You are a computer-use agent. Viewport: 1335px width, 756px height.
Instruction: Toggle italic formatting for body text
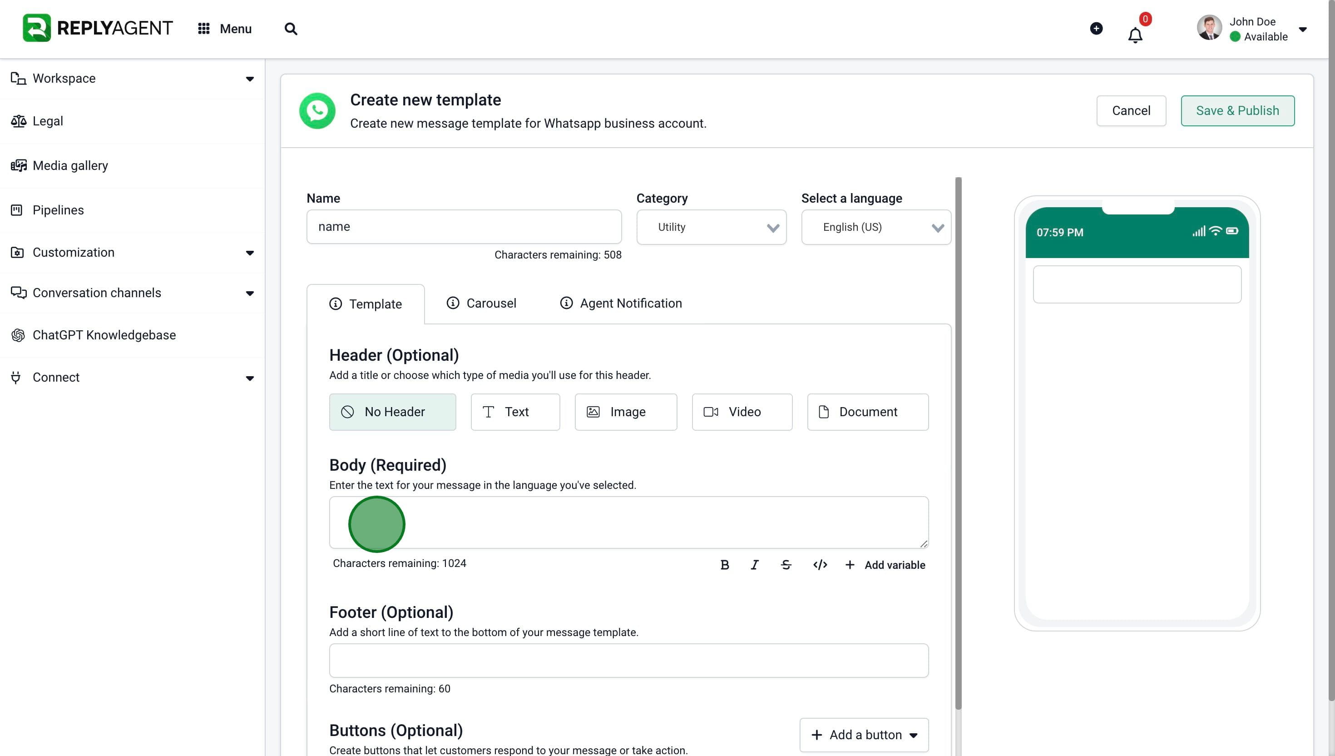pyautogui.click(x=754, y=565)
